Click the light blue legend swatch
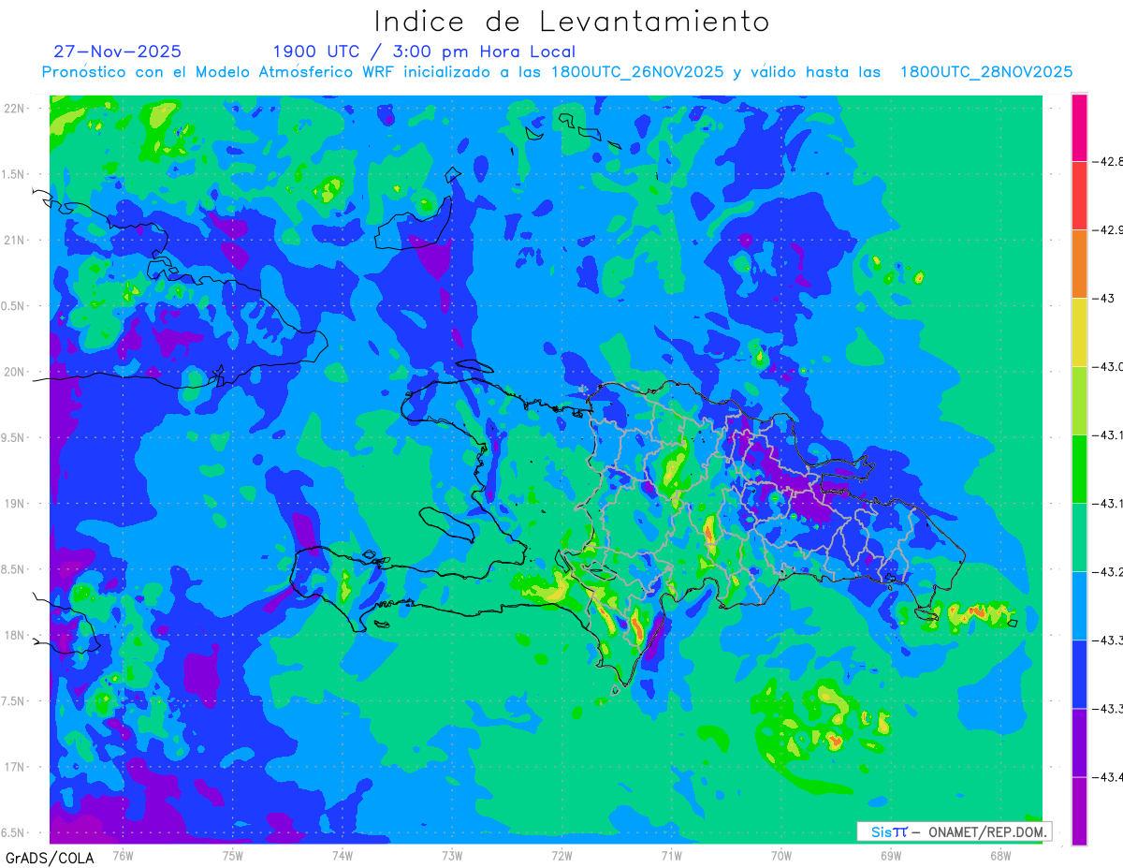This screenshot has width=1123, height=868. (1079, 605)
